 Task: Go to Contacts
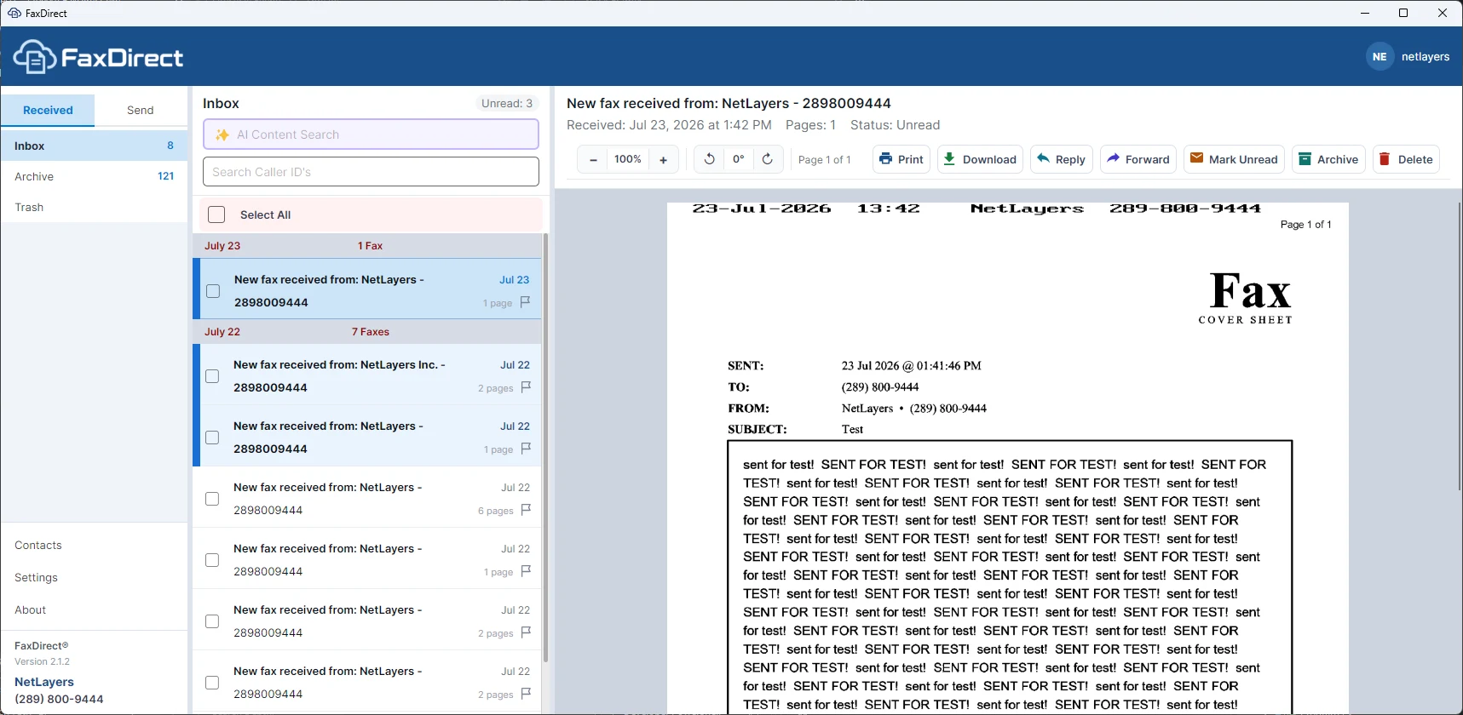click(x=38, y=545)
